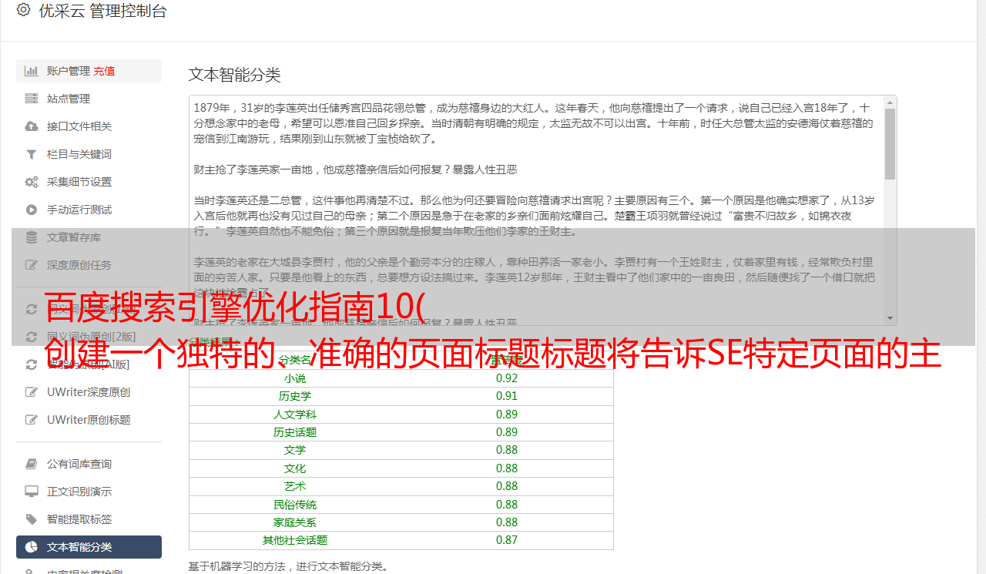Click the database icon for 文章暂存库
The width and height of the screenshot is (986, 574).
(31, 237)
